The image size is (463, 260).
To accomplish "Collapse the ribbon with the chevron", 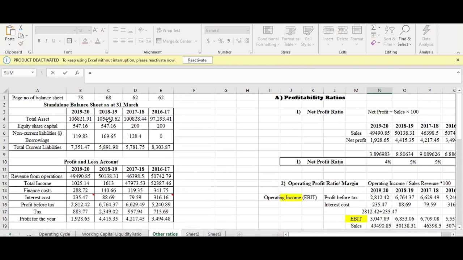I will [x=458, y=52].
